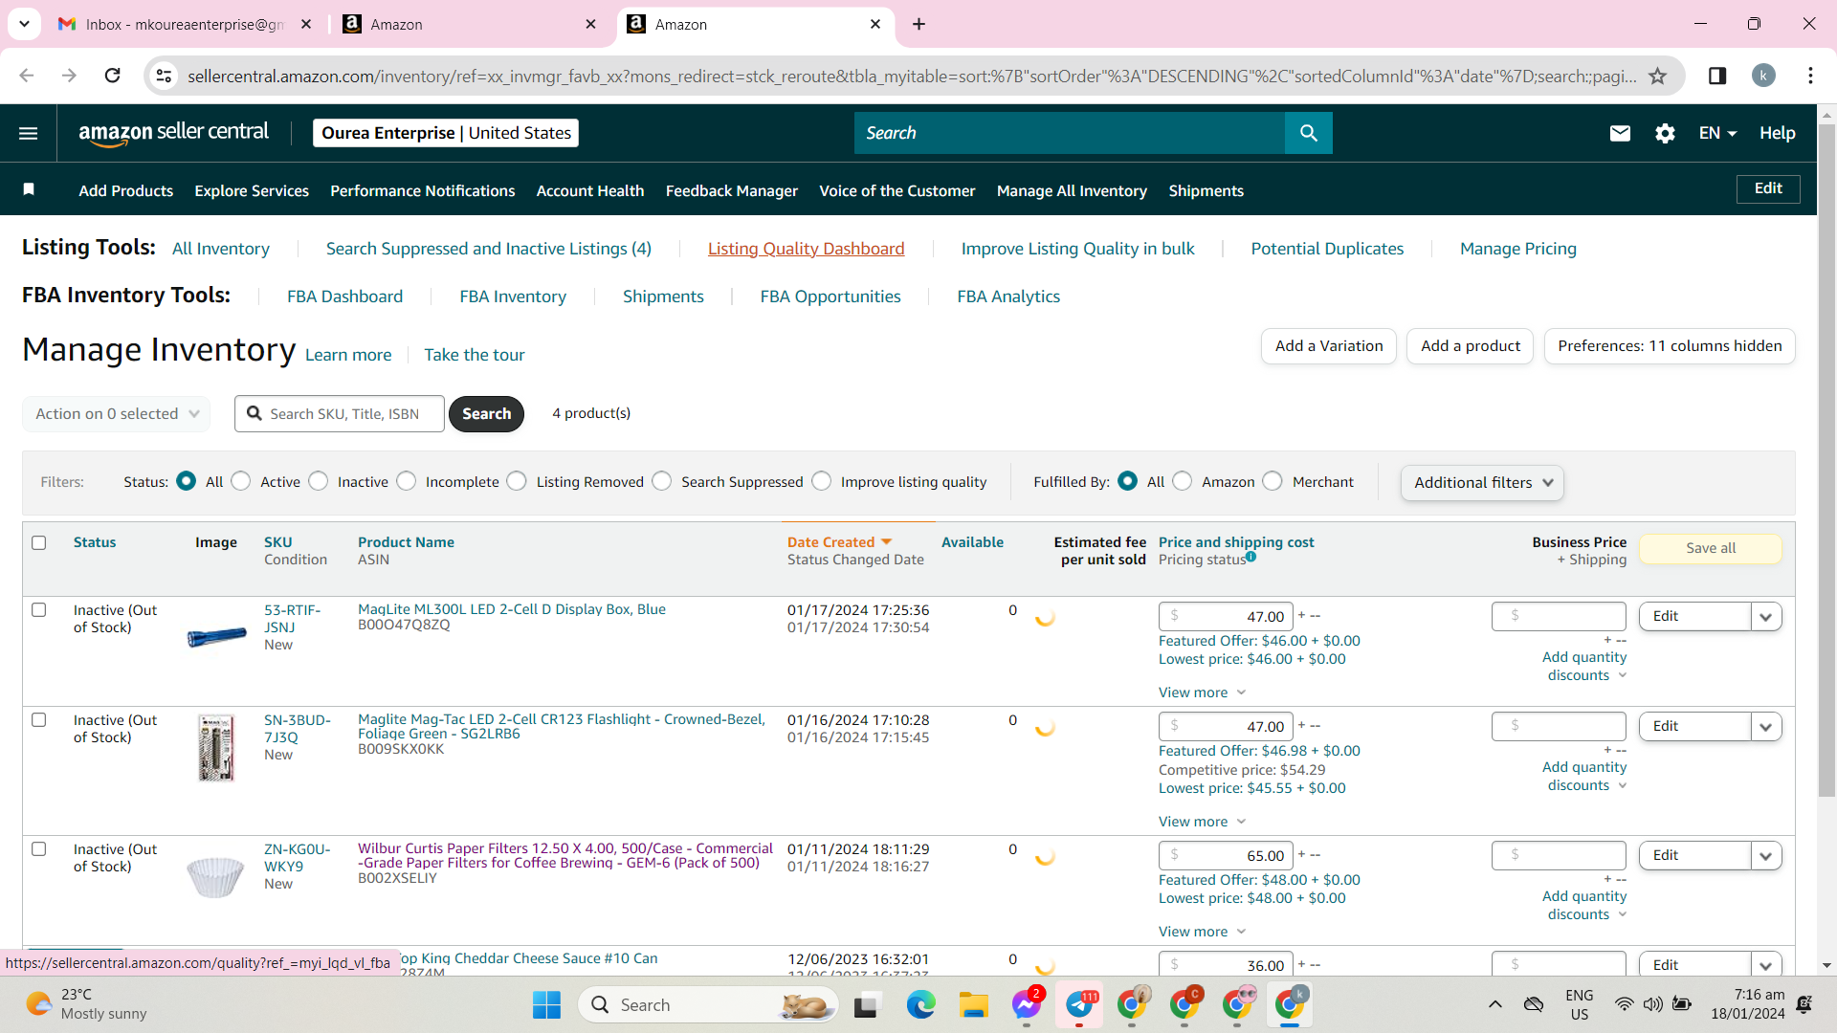Click the Wi-Fi icon in system tray
This screenshot has width=1837, height=1033.
(x=1624, y=1004)
